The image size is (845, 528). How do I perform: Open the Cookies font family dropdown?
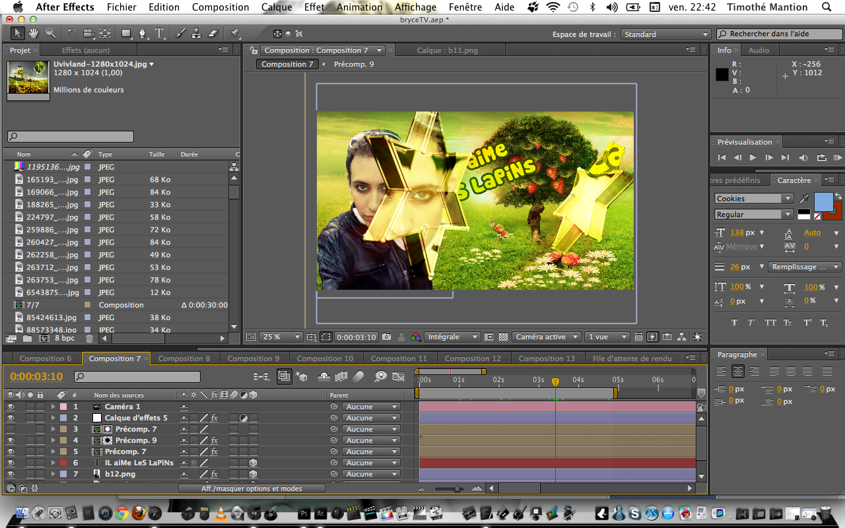(x=754, y=199)
